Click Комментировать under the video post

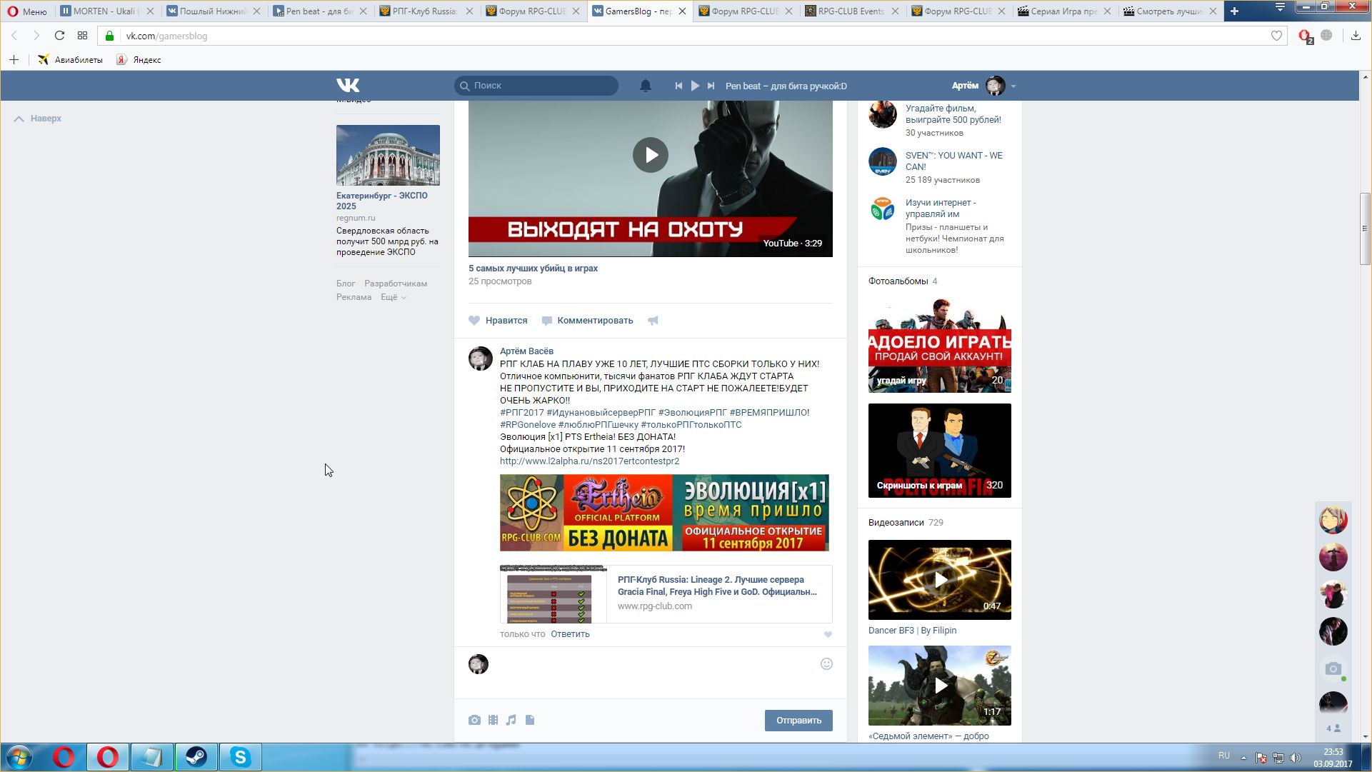click(x=587, y=321)
